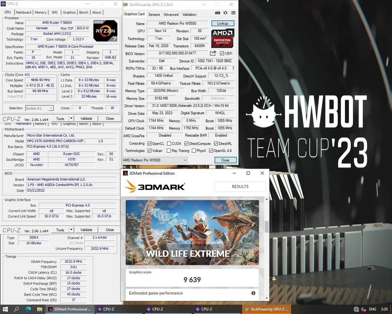Open Bus Interface help question mark
Viewport: 392px width, 314px height.
click(233, 68)
